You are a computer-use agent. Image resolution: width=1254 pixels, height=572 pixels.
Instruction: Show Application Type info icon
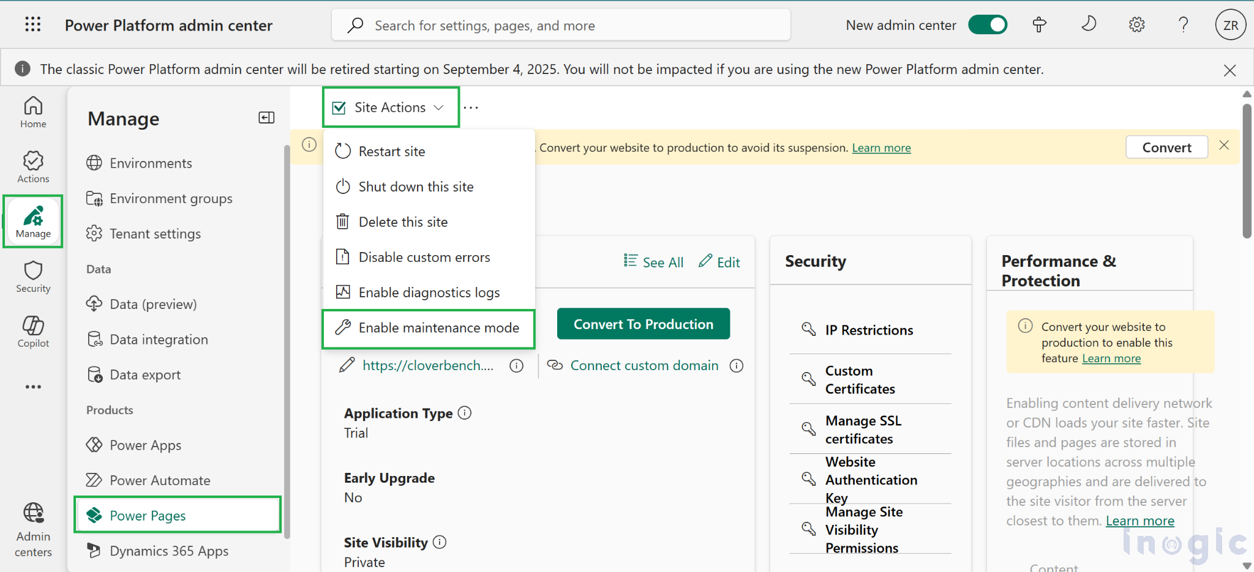click(x=465, y=413)
